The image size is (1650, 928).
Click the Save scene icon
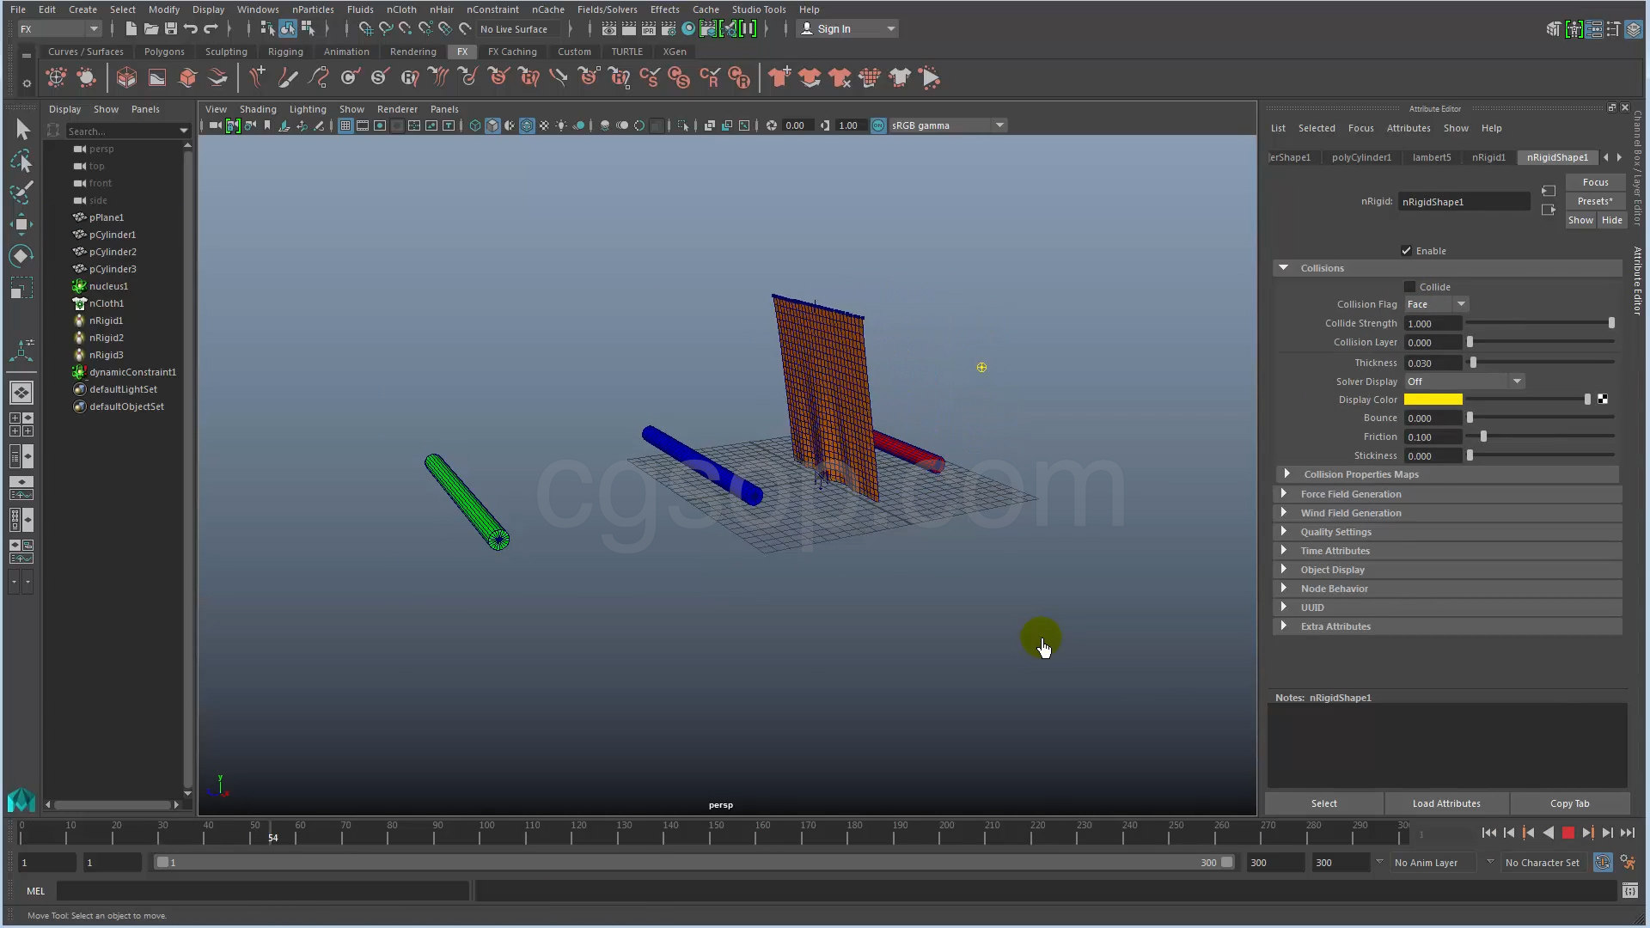[x=171, y=28]
